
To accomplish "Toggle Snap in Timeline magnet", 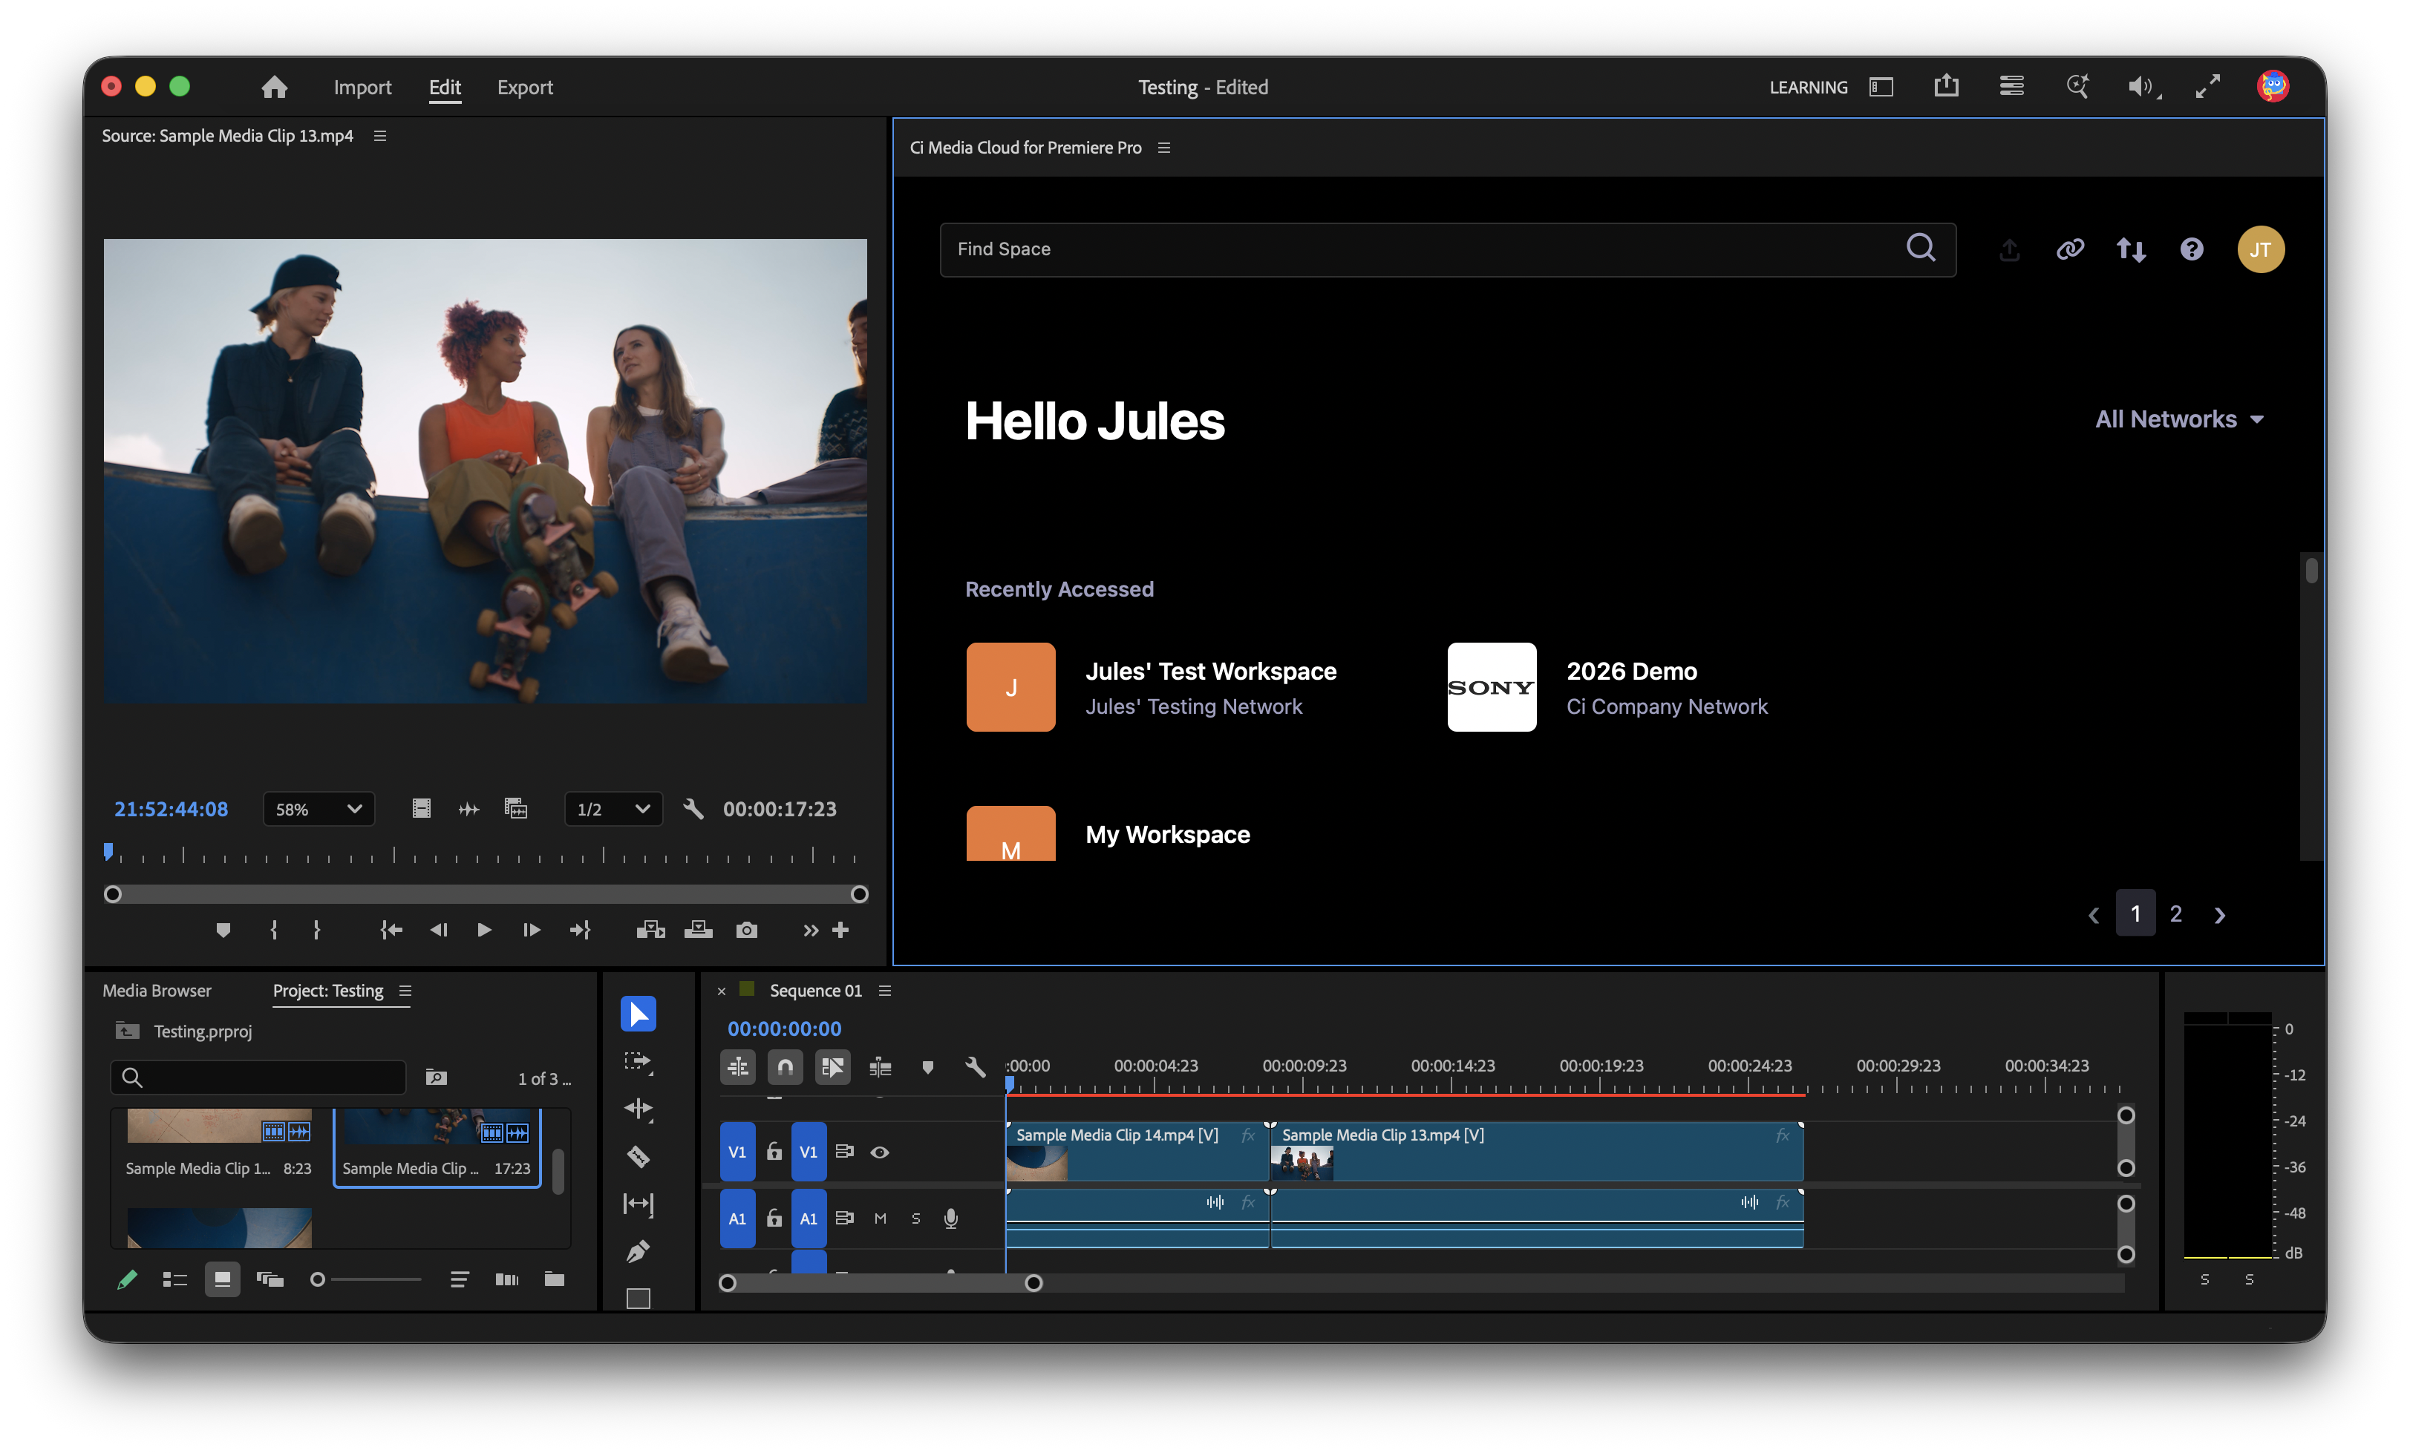I will tap(785, 1067).
